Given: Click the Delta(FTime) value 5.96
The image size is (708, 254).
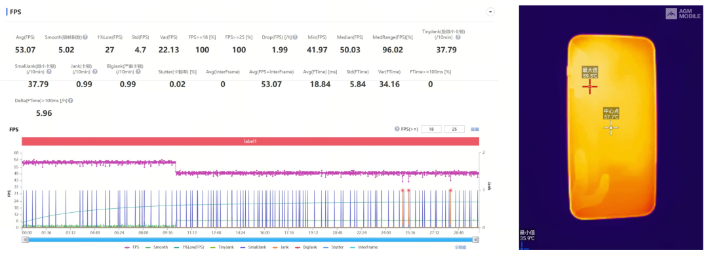Looking at the screenshot, I should pos(44,113).
